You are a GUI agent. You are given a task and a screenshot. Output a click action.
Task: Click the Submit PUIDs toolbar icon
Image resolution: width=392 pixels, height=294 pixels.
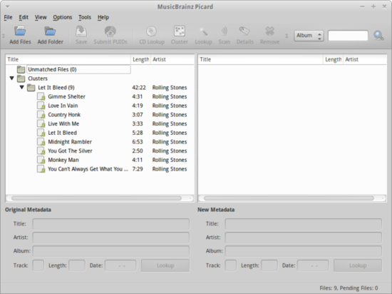point(110,31)
